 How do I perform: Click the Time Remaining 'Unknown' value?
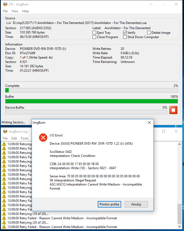pos(127,62)
